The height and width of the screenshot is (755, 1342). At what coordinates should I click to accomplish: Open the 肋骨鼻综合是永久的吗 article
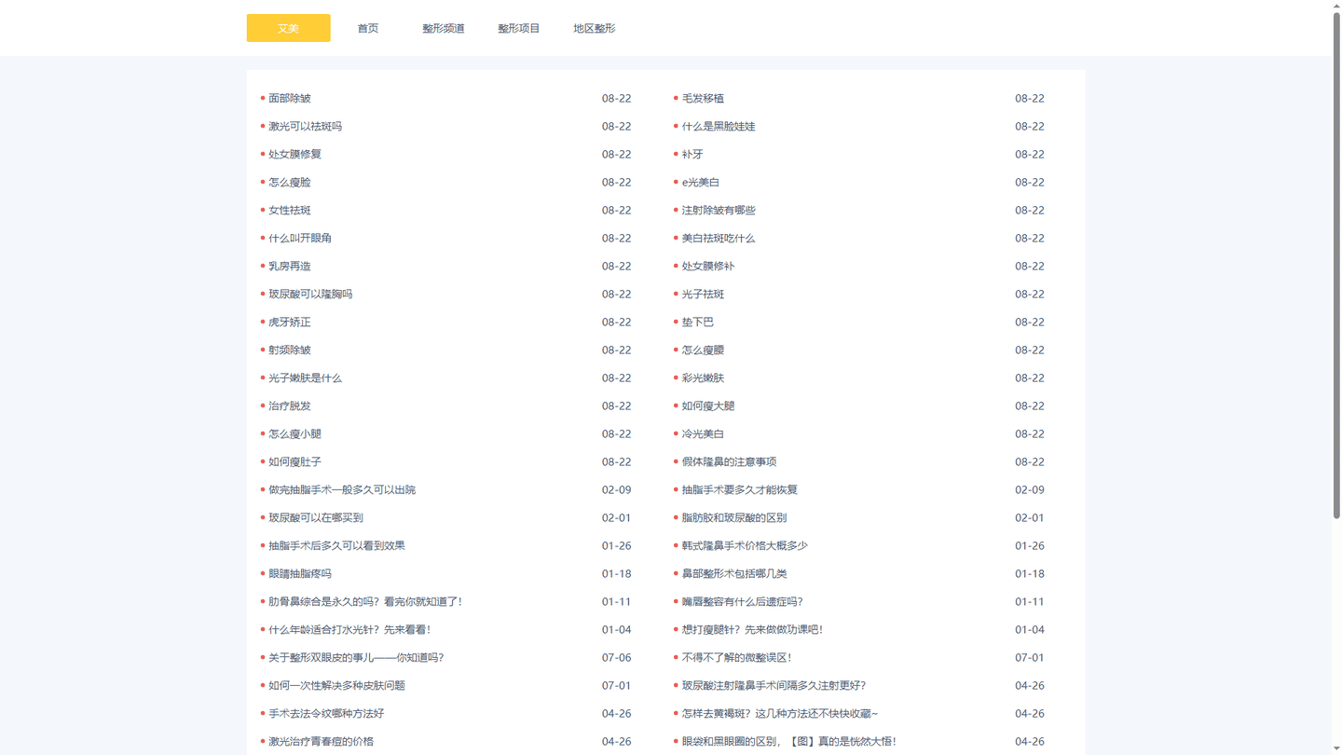pos(365,601)
